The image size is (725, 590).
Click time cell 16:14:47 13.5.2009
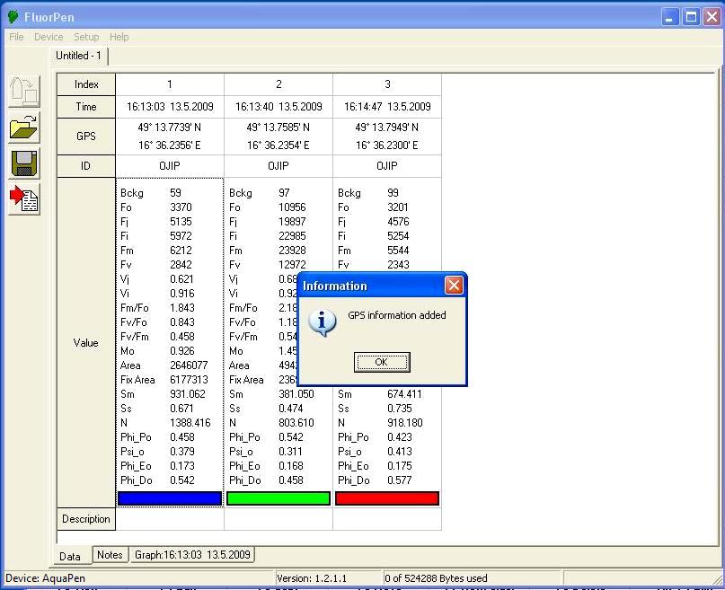click(387, 107)
